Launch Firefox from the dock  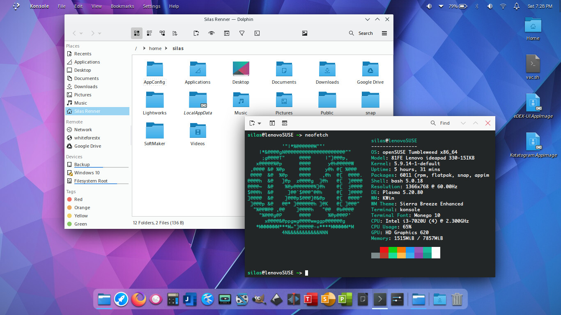point(138,299)
